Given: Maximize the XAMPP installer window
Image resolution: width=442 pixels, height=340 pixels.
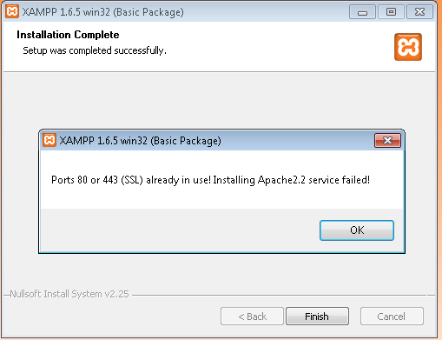Looking at the screenshot, I should pyautogui.click(x=391, y=12).
